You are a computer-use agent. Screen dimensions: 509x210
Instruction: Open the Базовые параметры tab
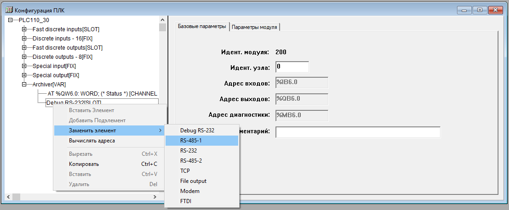[x=202, y=27]
